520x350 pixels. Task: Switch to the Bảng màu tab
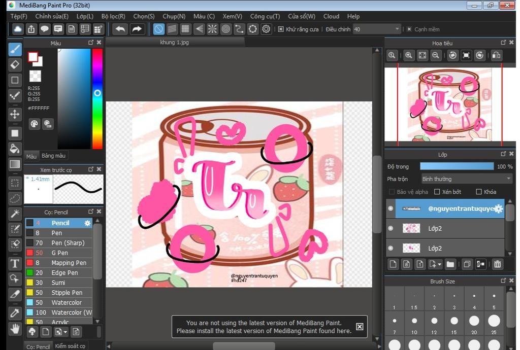(53, 156)
